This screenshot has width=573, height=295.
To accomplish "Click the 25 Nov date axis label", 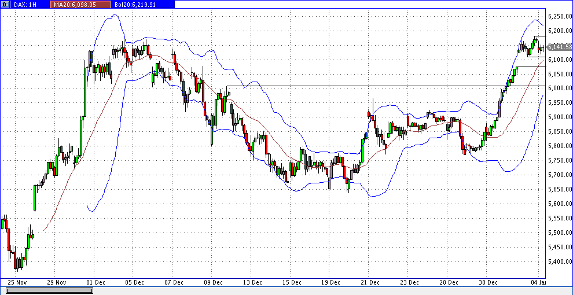I will click(17, 282).
